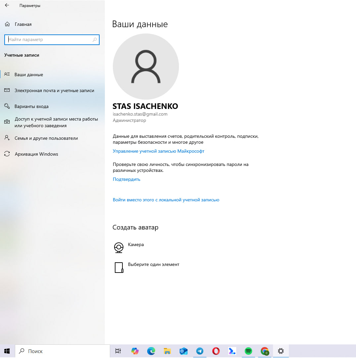
Task: Open Электронная почта и учетные записи
Action: [53, 90]
